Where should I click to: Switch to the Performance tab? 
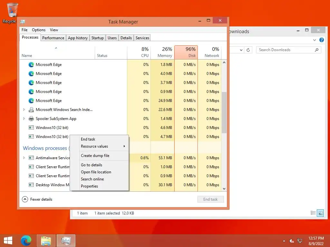(53, 38)
